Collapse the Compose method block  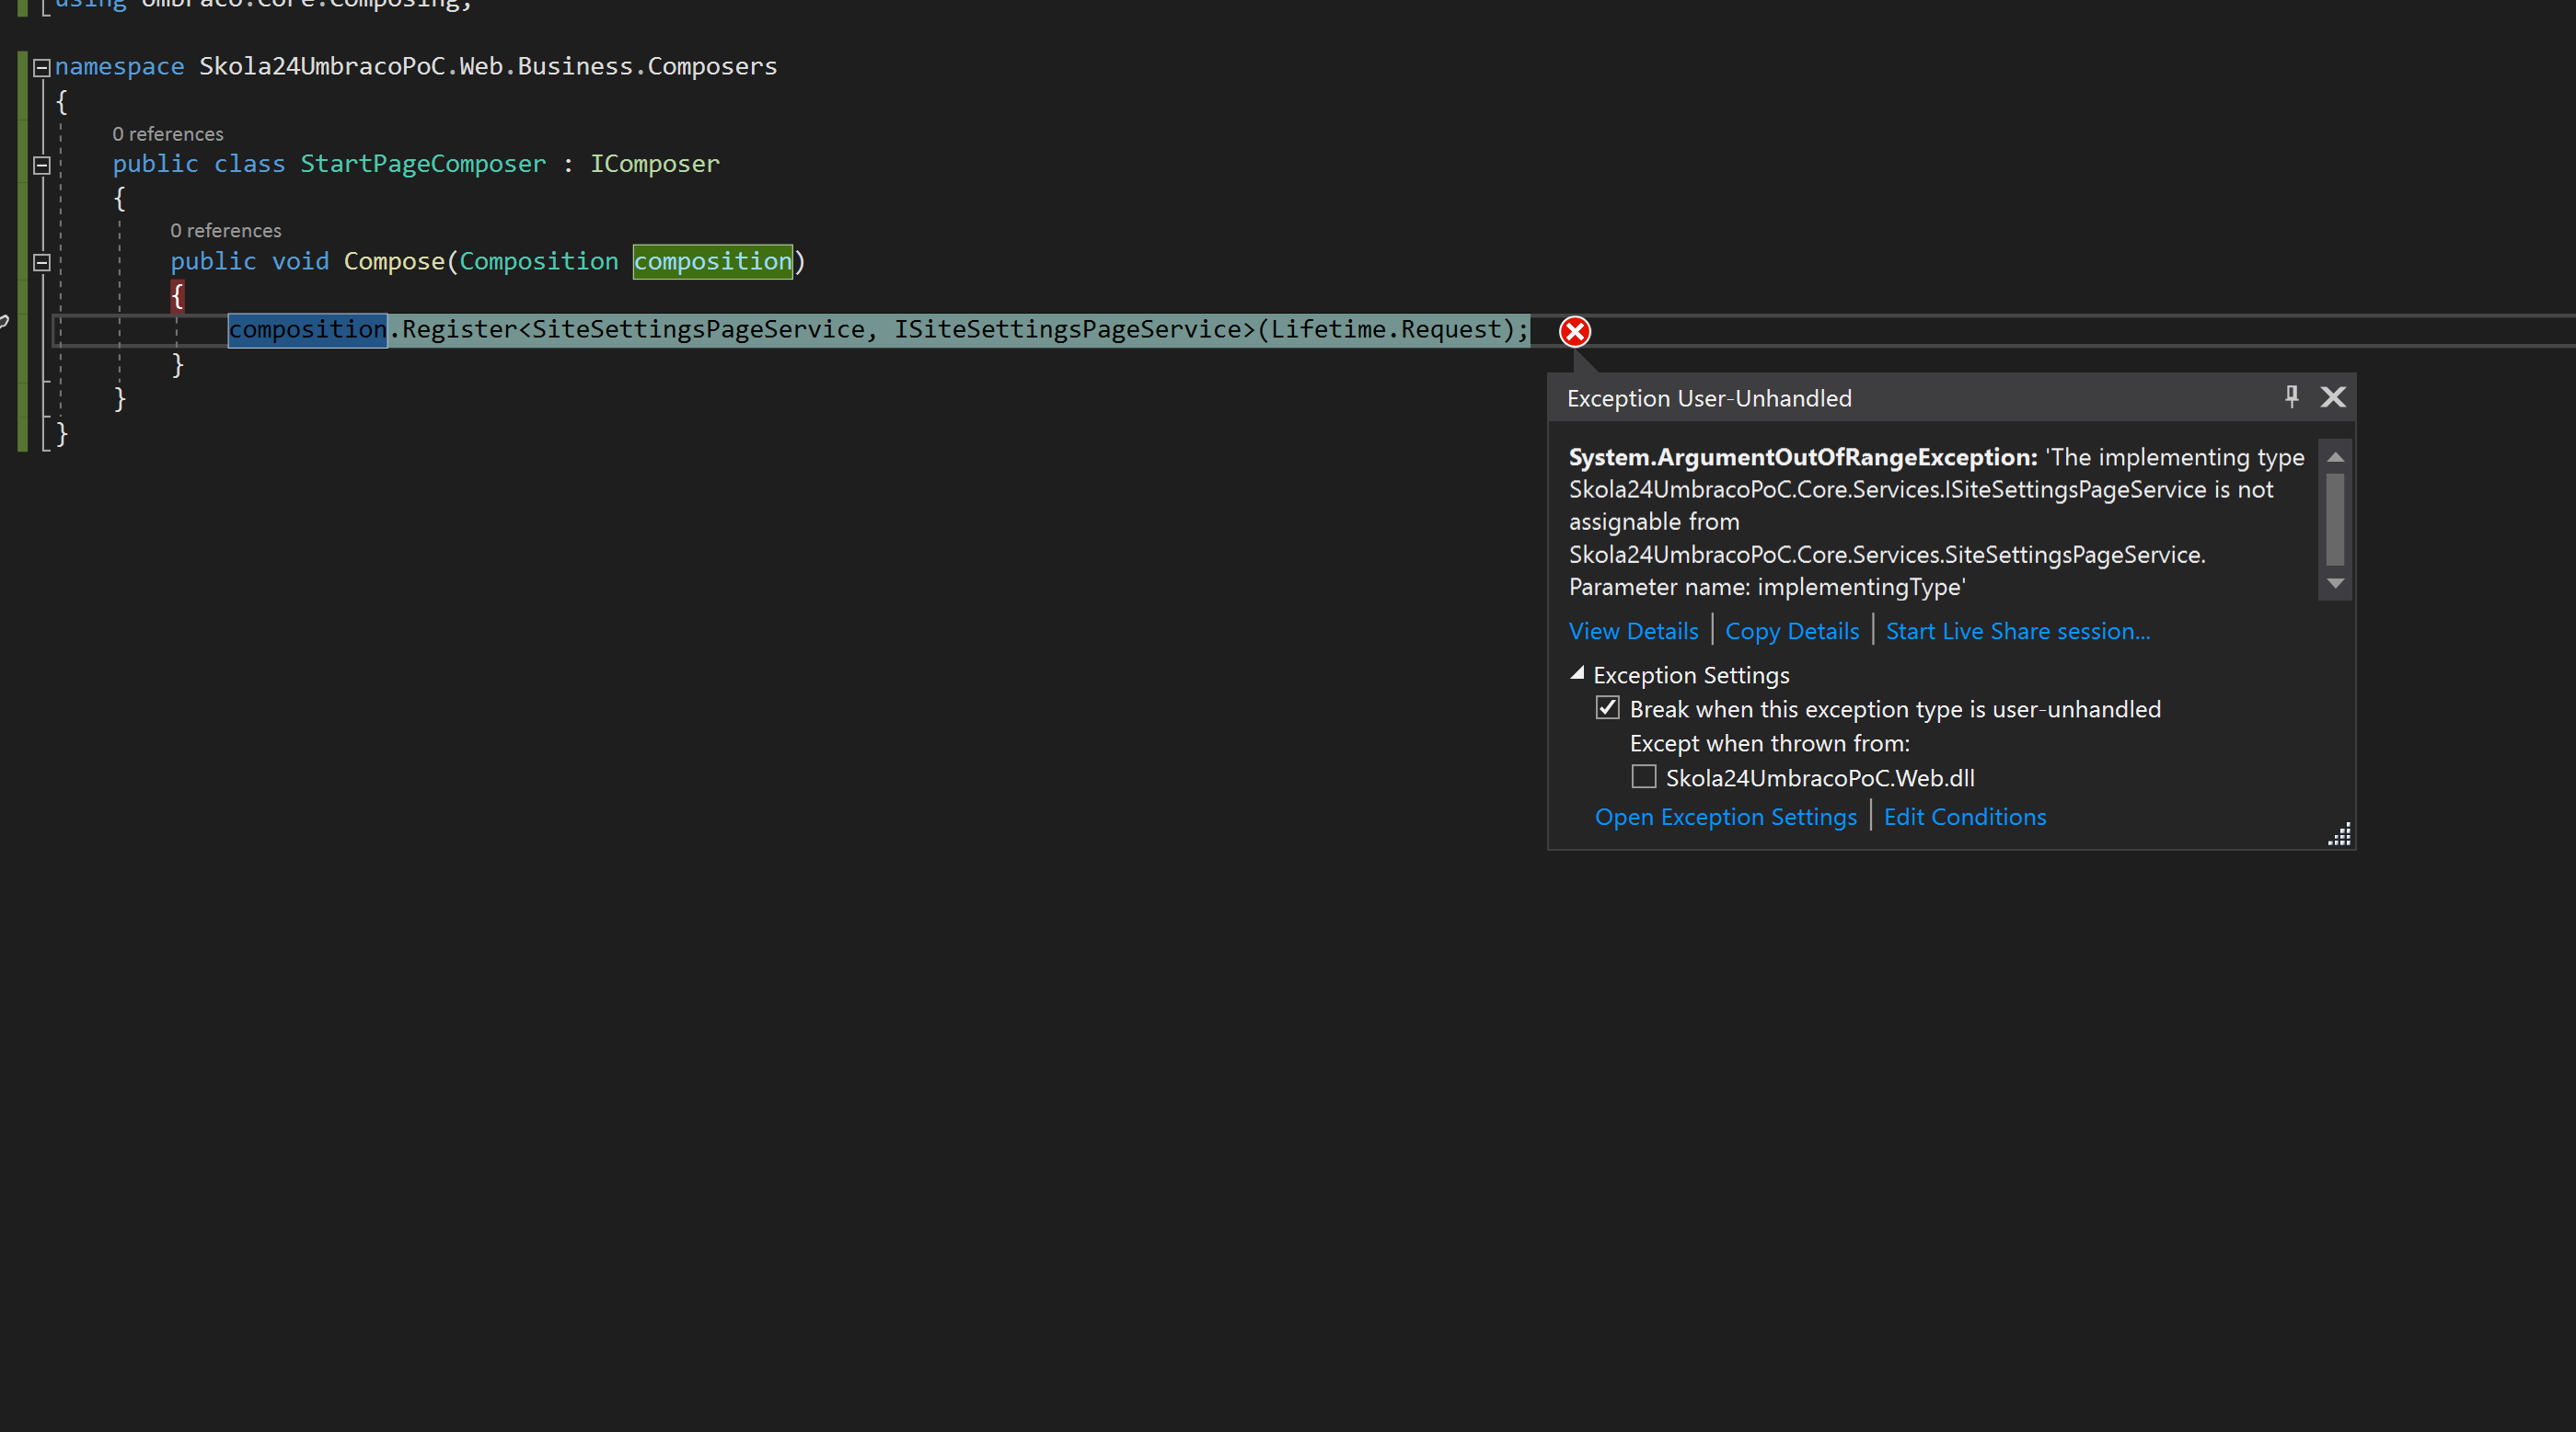(42, 263)
